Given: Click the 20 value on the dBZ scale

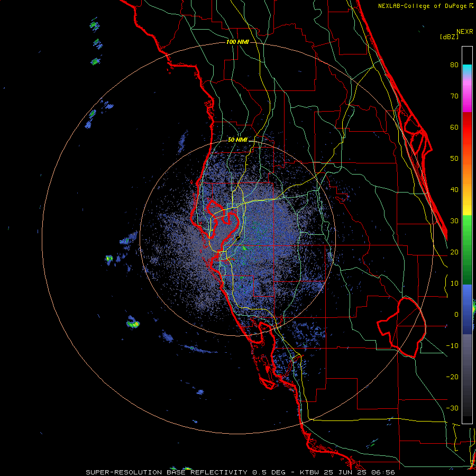Looking at the screenshot, I should point(454,252).
